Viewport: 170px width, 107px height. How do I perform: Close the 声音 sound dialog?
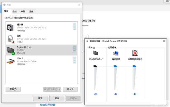click(x=79, y=5)
